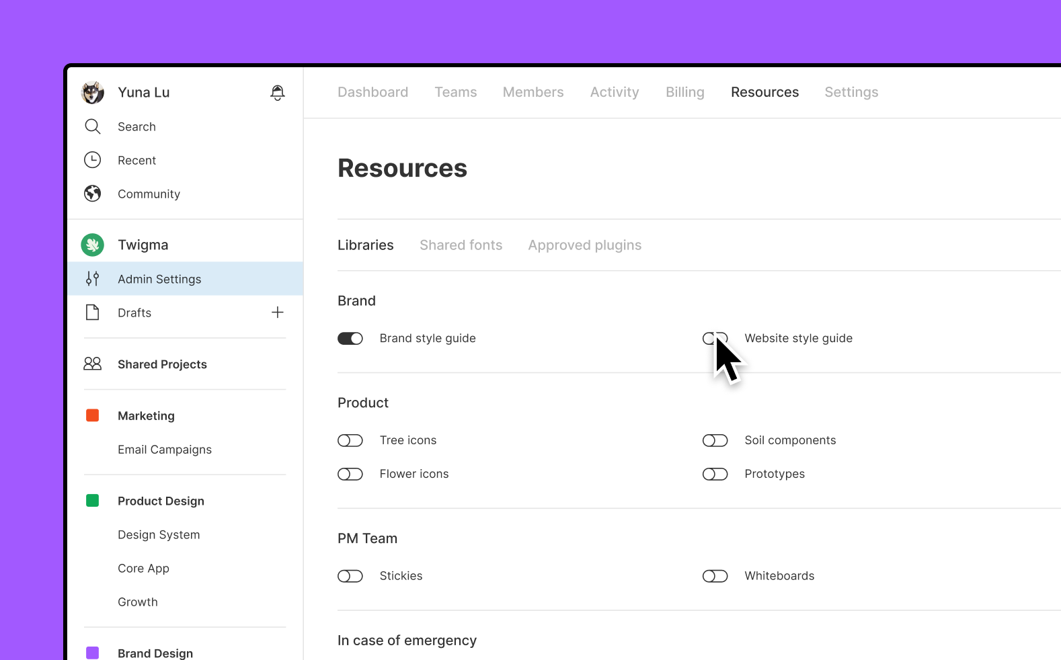The image size is (1061, 660).
Task: Turn off Brand style guide toggle
Action: pos(350,338)
